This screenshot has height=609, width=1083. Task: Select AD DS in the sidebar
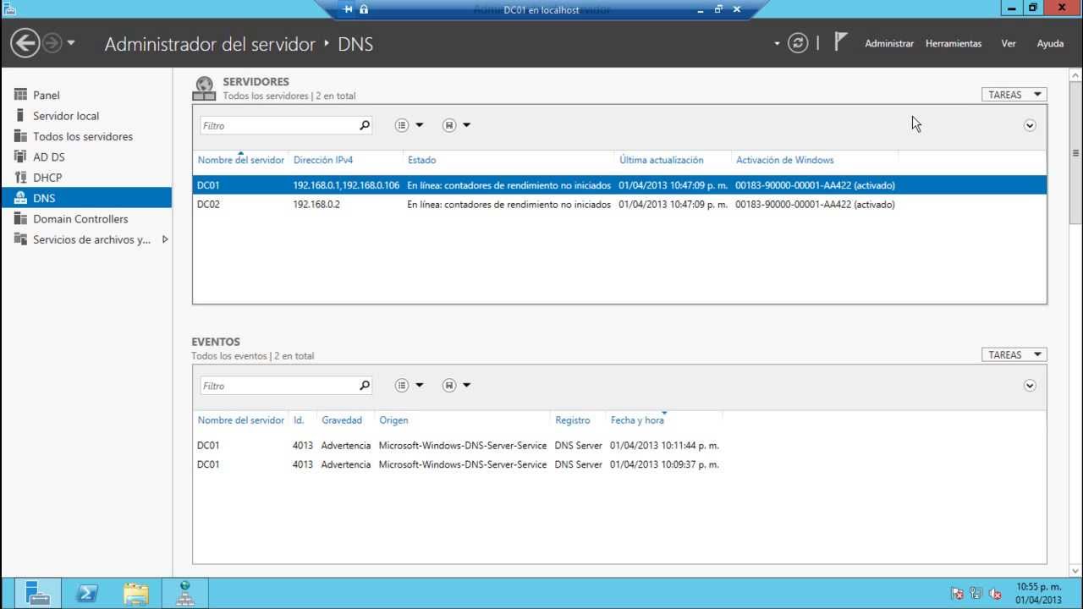pyautogui.click(x=86, y=156)
